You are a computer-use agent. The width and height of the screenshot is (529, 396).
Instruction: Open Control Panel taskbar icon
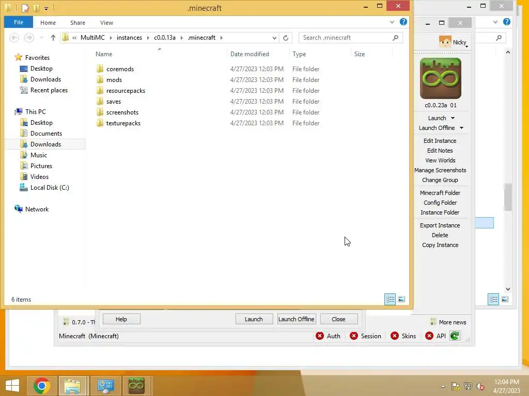point(105,386)
